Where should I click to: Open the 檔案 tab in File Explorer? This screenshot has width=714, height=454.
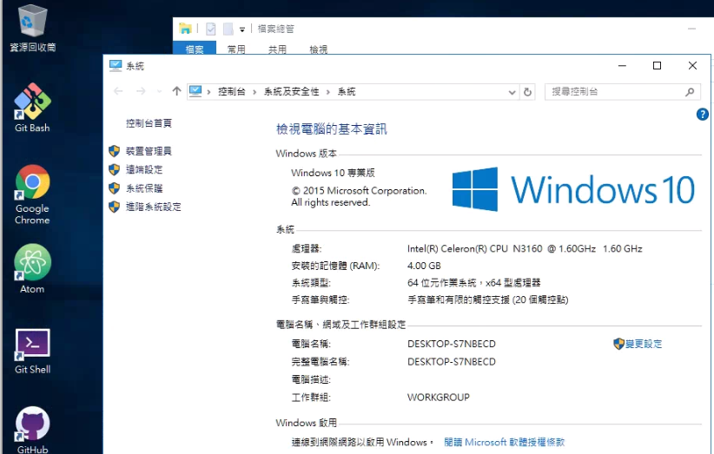[195, 49]
